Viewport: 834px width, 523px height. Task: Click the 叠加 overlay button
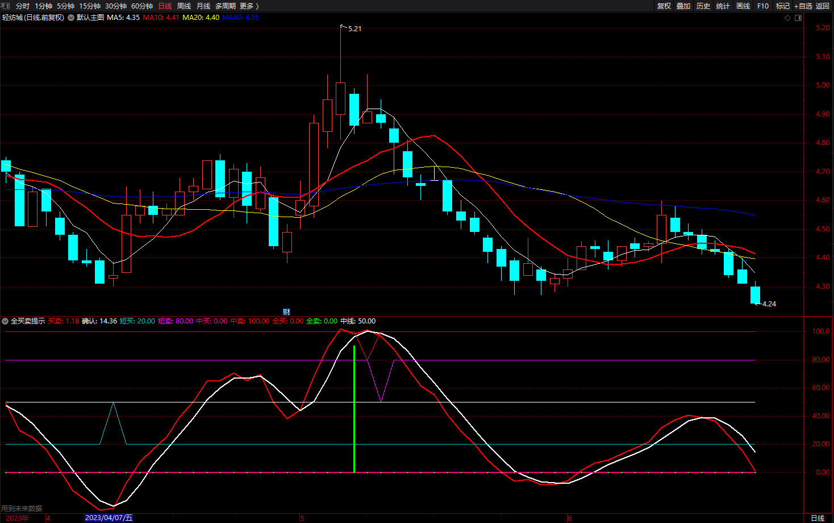point(683,6)
